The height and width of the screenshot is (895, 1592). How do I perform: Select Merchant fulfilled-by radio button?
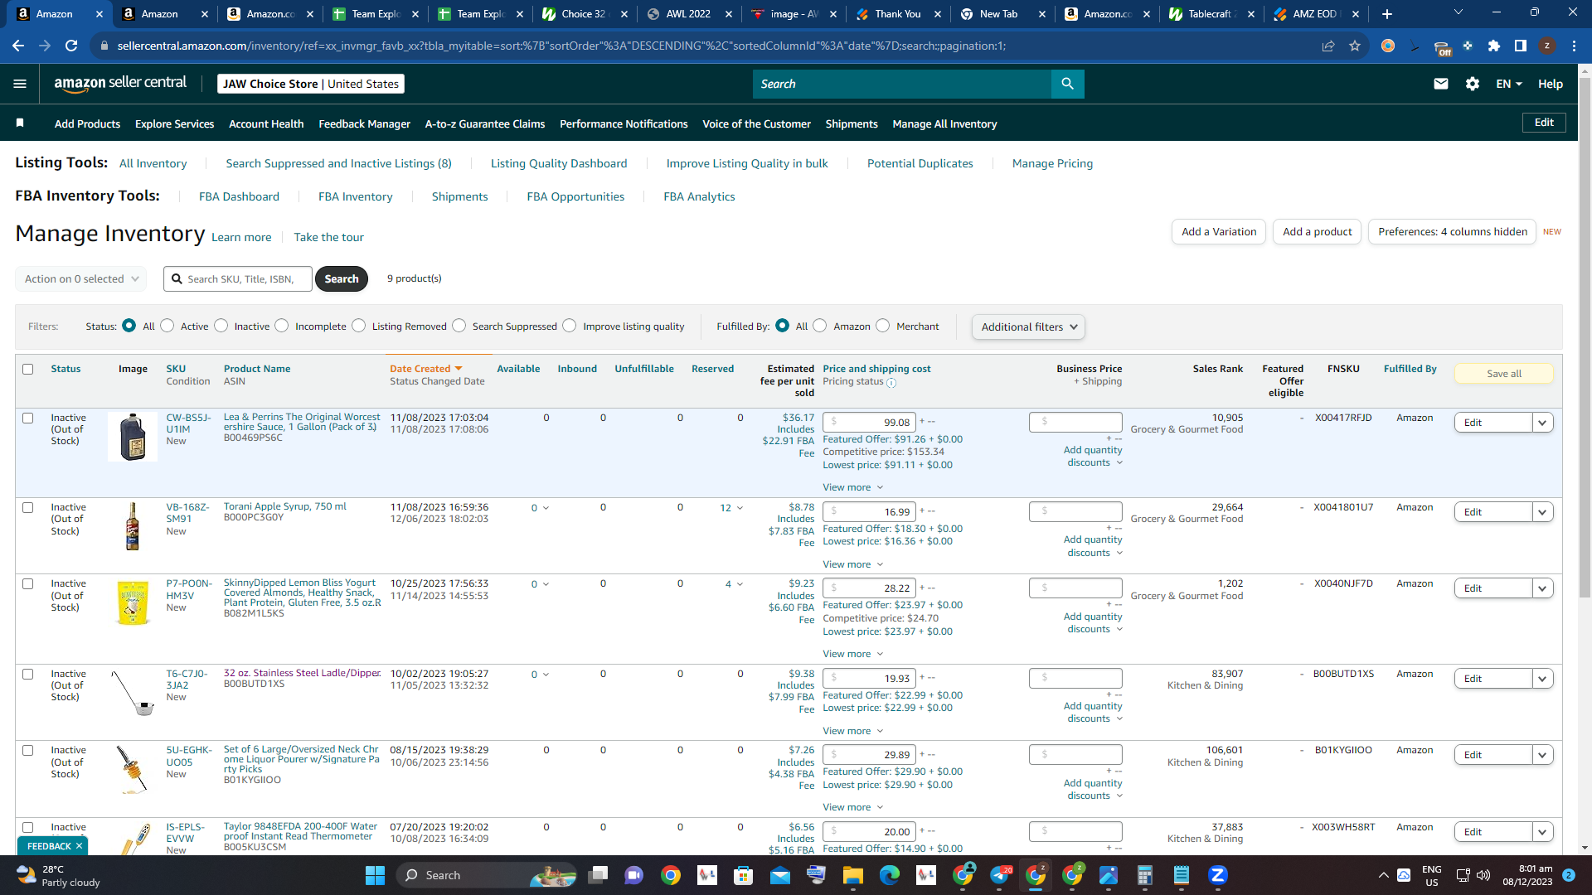coord(883,326)
